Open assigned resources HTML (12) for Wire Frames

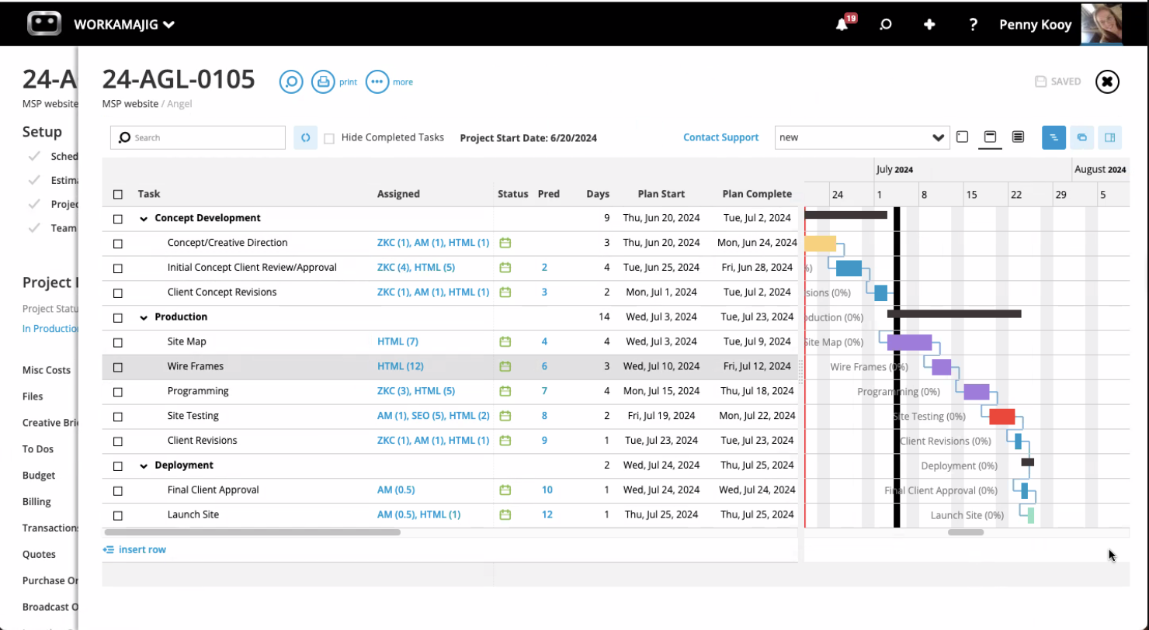point(401,366)
